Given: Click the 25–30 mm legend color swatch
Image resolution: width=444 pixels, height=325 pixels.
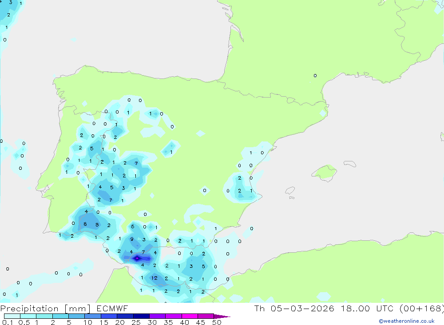Looking at the screenshot, I should (141, 316).
